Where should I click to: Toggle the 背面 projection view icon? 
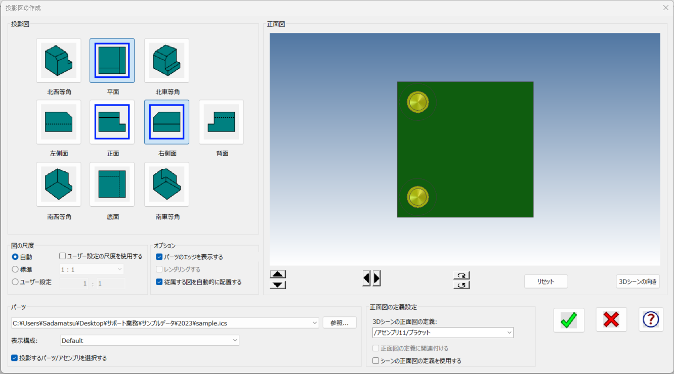click(221, 122)
